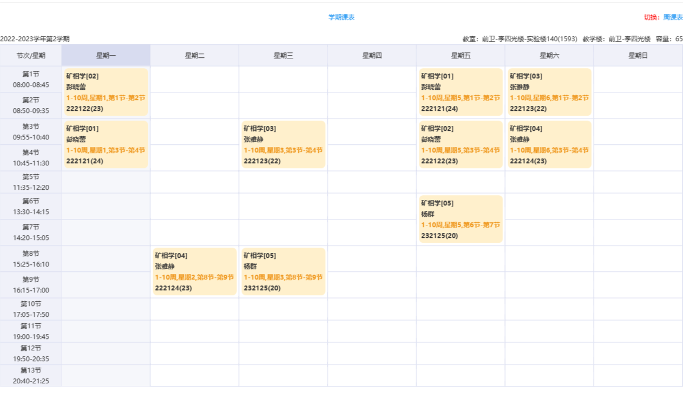Screen dimensions: 683x406
Task: Open 矿相学[01] class on Monday periods 3-4
Action: click(106, 144)
